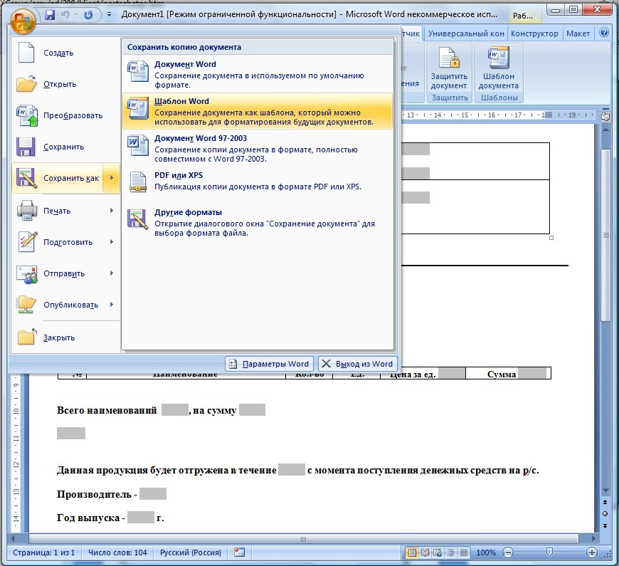Click the vertical scrollbar up arrow
Image resolution: width=619 pixels, height=566 pixels.
[605, 129]
